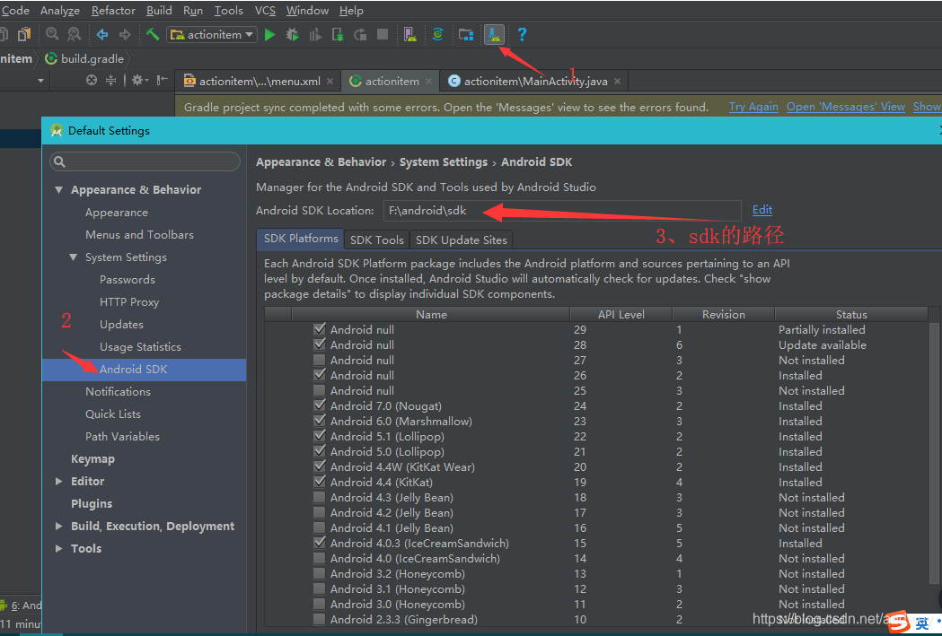Close the MainActivity.java editor tab
The height and width of the screenshot is (636, 942).
tap(617, 82)
